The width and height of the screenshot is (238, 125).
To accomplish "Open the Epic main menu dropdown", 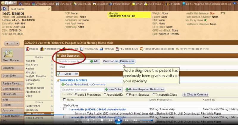I will tap(9, 3).
